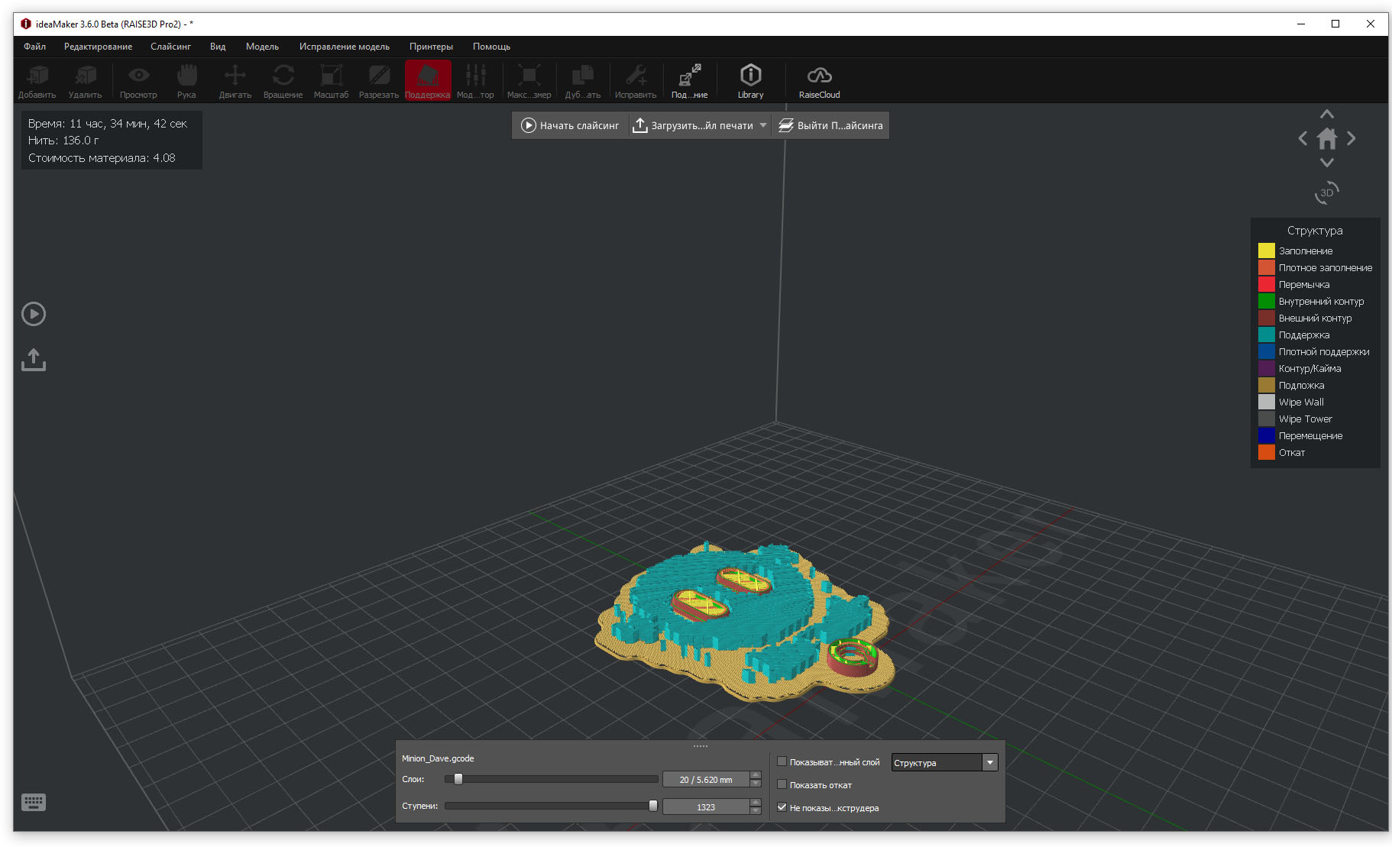Viewport: 1392px width, 847px height.
Task: Click the Откат orange legend swatch
Action: click(x=1266, y=452)
